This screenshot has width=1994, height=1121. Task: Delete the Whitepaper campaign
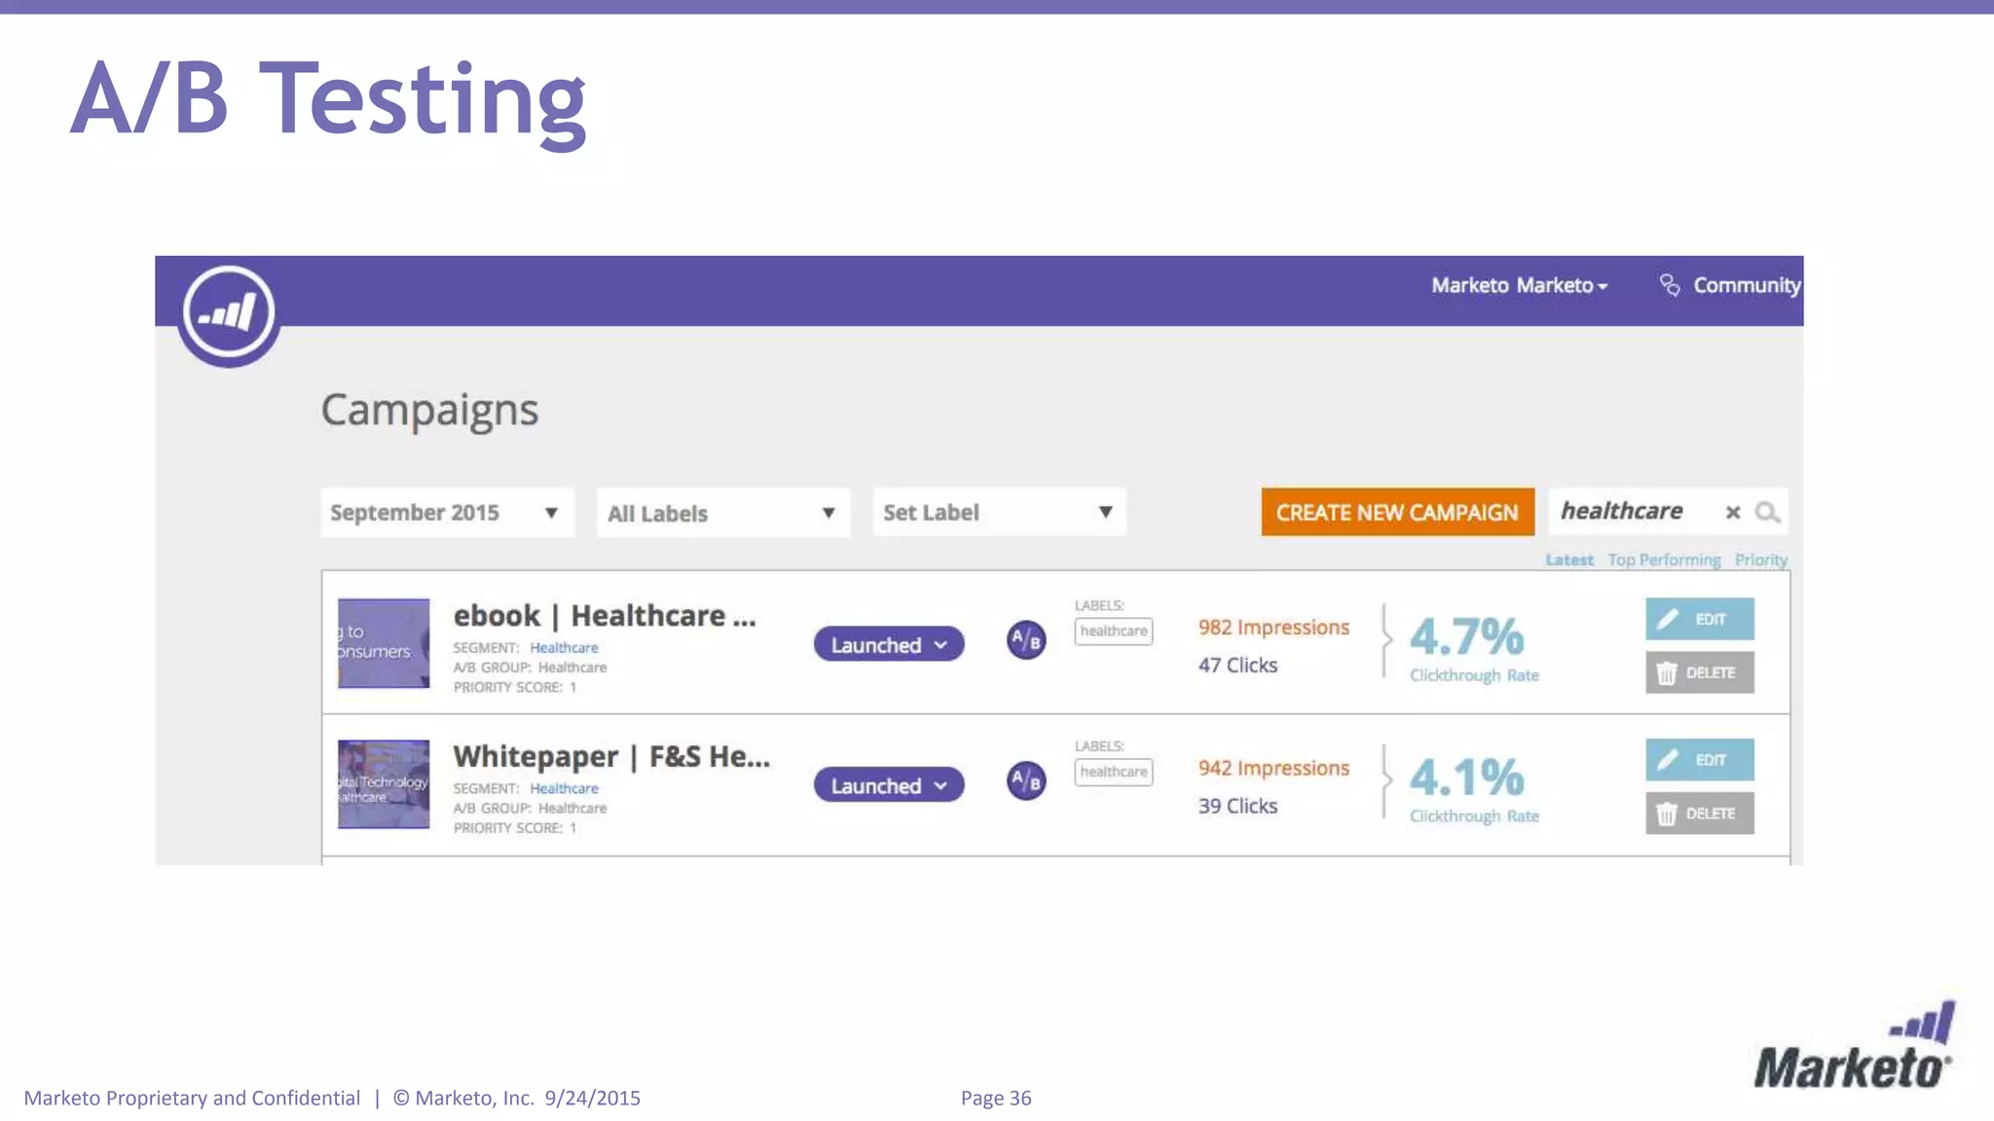(1700, 814)
